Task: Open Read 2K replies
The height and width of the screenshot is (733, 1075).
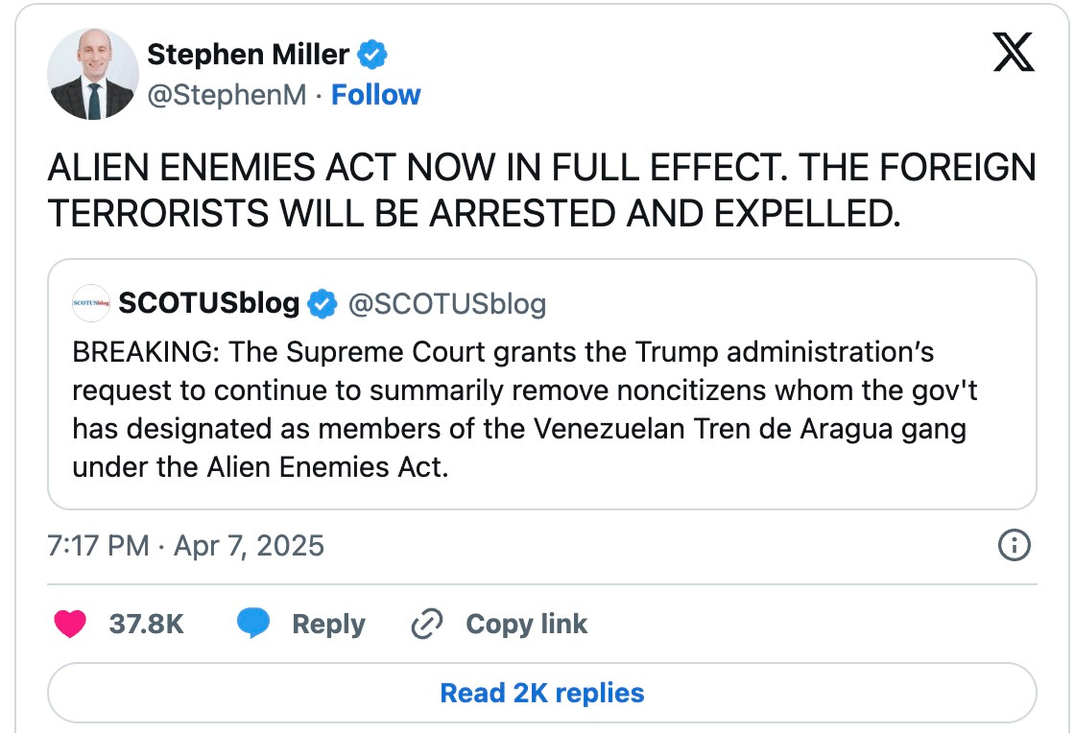Action: tap(540, 693)
